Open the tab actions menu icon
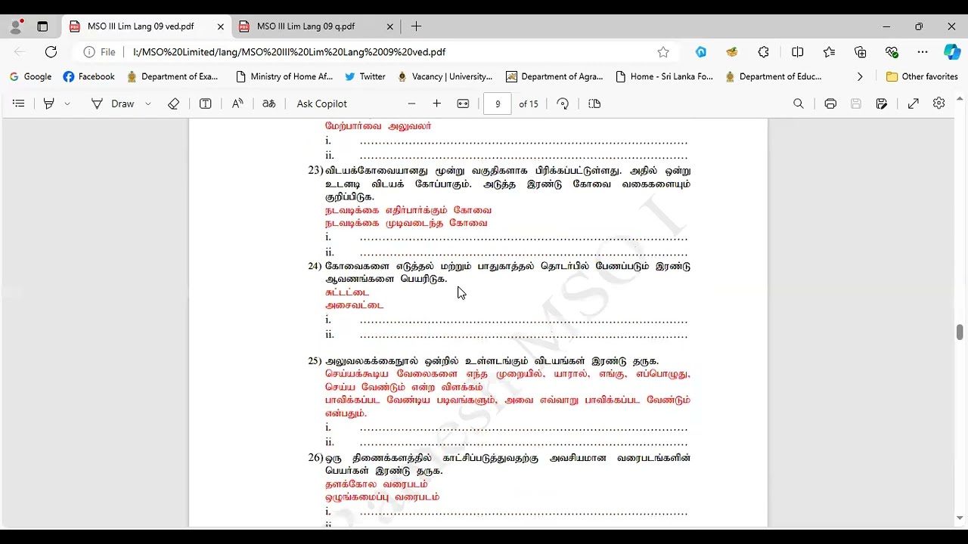Viewport: 968px width, 544px height. [42, 26]
